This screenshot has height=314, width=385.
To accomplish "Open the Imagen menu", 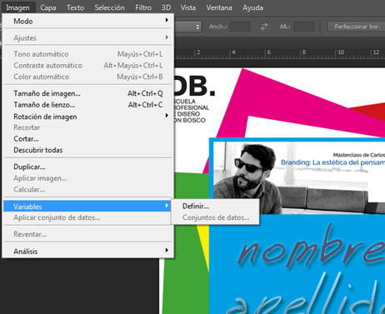I will (17, 7).
